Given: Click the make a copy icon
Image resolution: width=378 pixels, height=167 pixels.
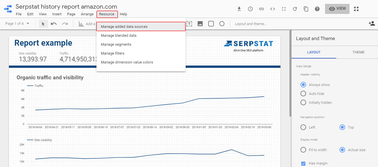Looking at the screenshot, I should 306,9.
